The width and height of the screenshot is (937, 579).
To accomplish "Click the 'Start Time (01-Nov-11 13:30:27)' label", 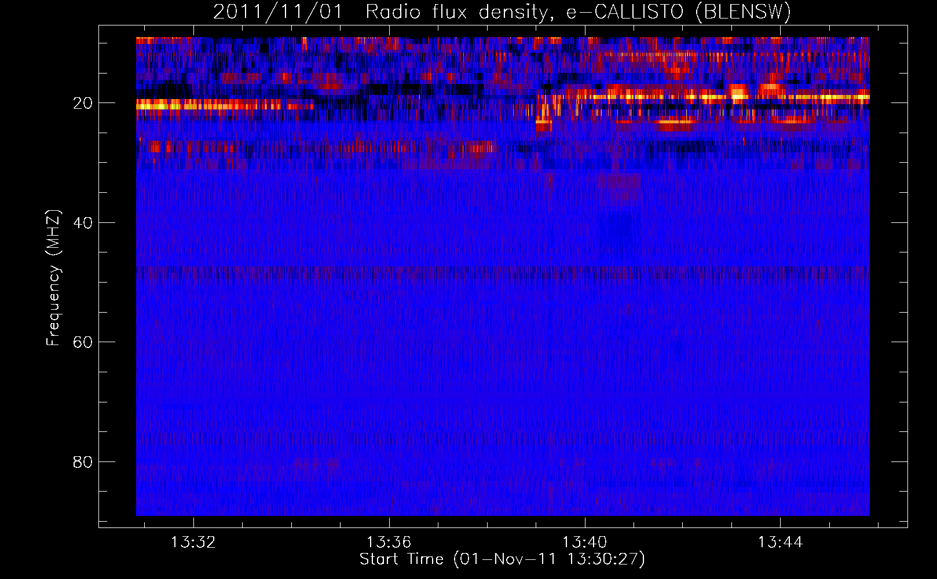I will [x=502, y=559].
